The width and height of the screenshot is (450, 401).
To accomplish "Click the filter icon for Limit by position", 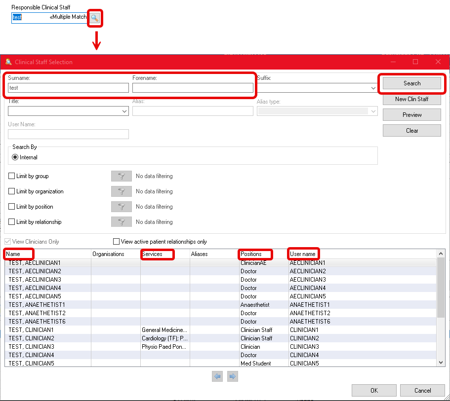I will [121, 207].
